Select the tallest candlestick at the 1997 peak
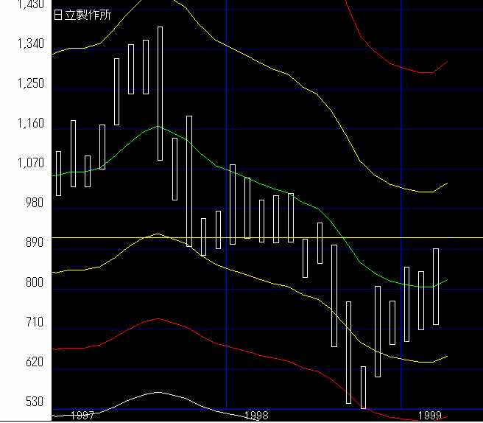Screen dimensions: 483x423 160,94
